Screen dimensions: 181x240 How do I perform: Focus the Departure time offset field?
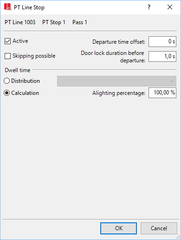tap(162, 41)
